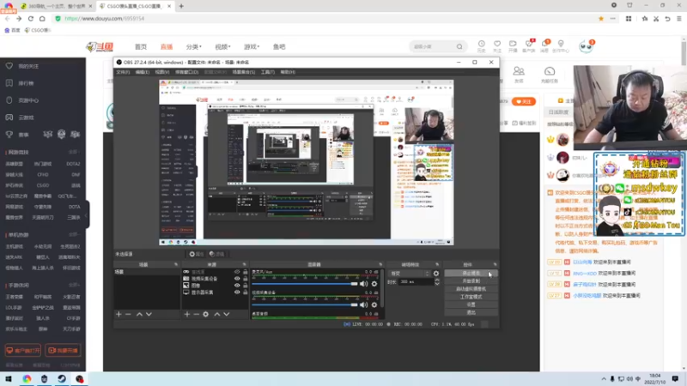The width and height of the screenshot is (687, 386).
Task: Toggle lock on the display capture source
Action: tap(246, 292)
